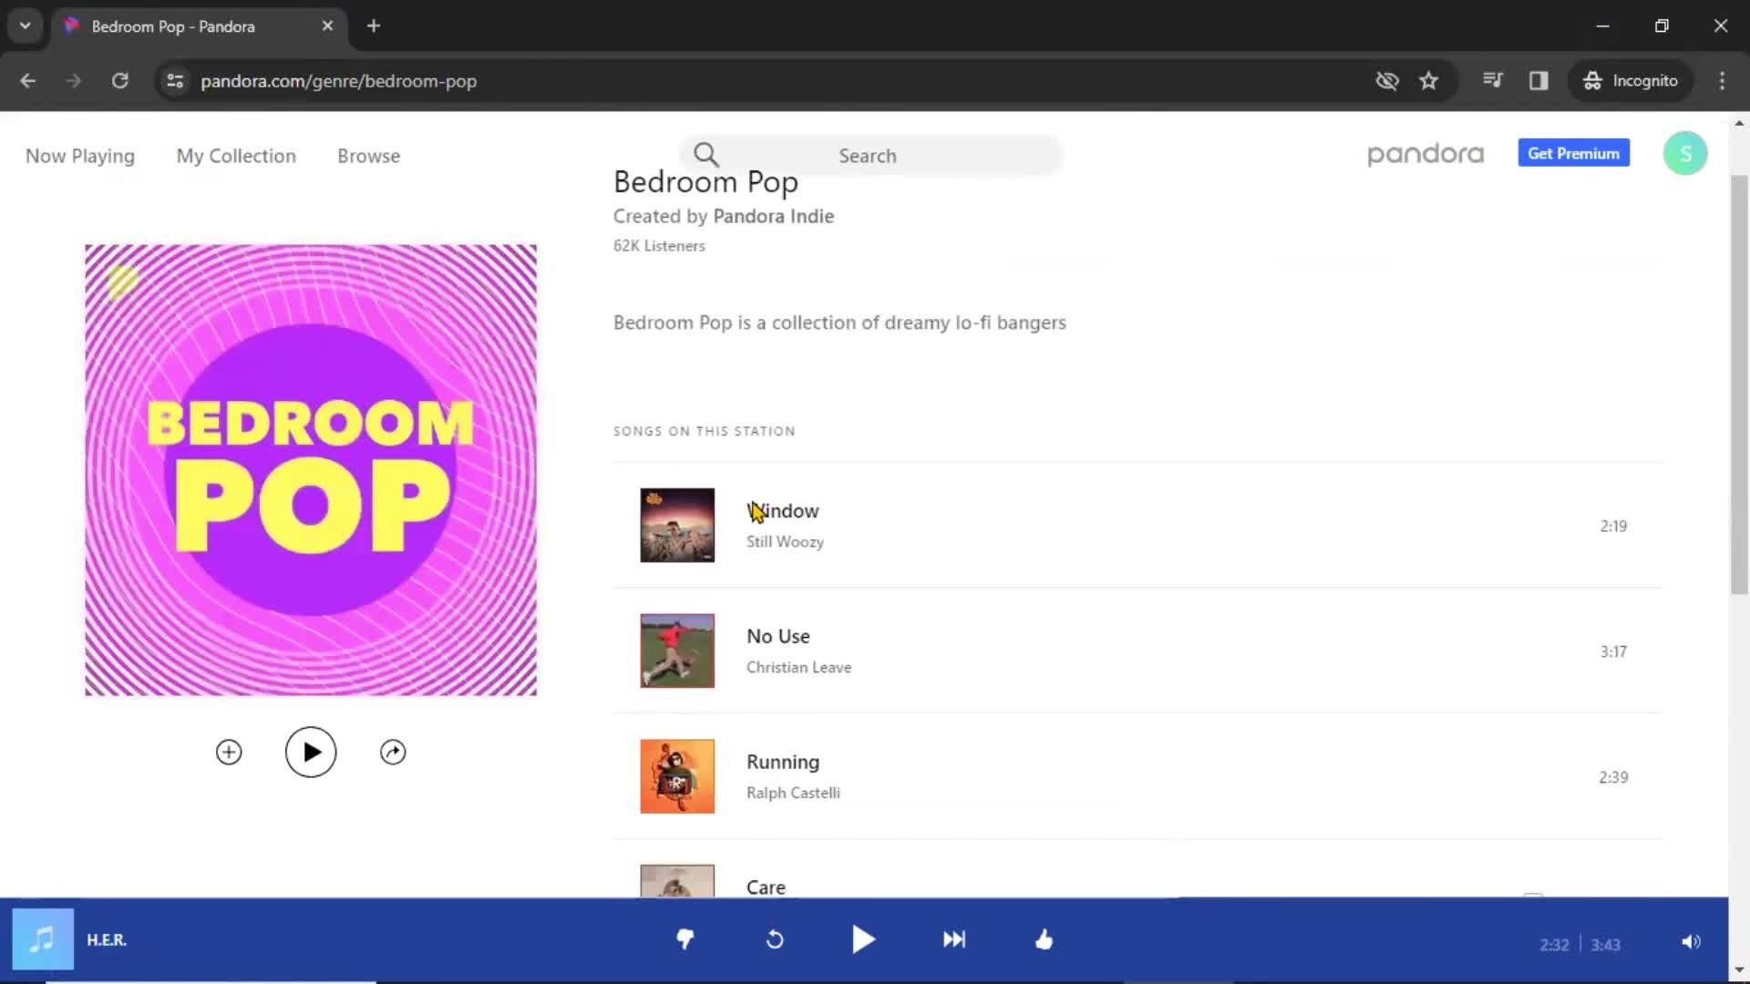Screen dimensions: 1750x984
Task: Click the thumbs down icon to dislike
Action: click(x=685, y=938)
